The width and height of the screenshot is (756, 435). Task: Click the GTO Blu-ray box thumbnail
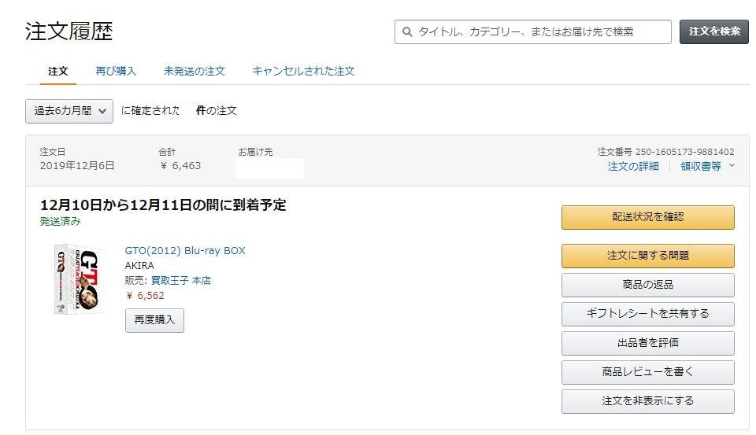pyautogui.click(x=80, y=279)
